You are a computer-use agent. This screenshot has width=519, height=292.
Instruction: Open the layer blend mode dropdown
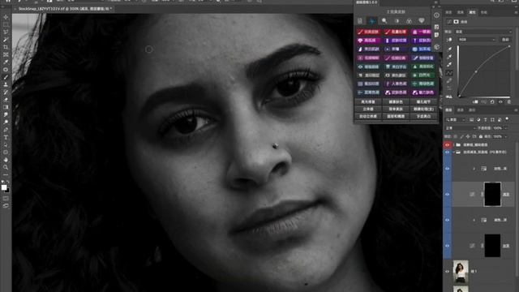(460, 128)
